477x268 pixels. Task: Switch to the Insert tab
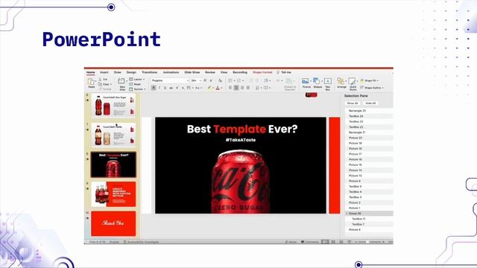tap(104, 72)
